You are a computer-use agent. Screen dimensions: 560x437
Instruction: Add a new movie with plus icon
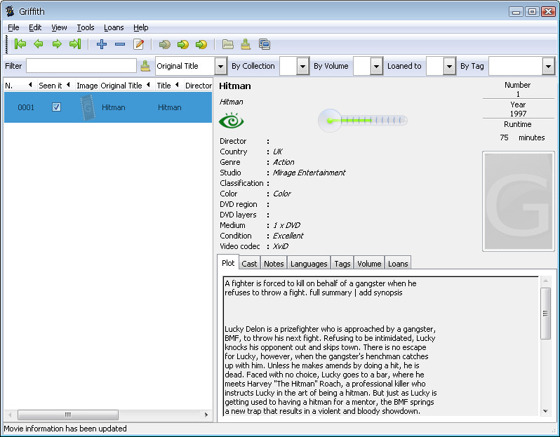coord(102,44)
